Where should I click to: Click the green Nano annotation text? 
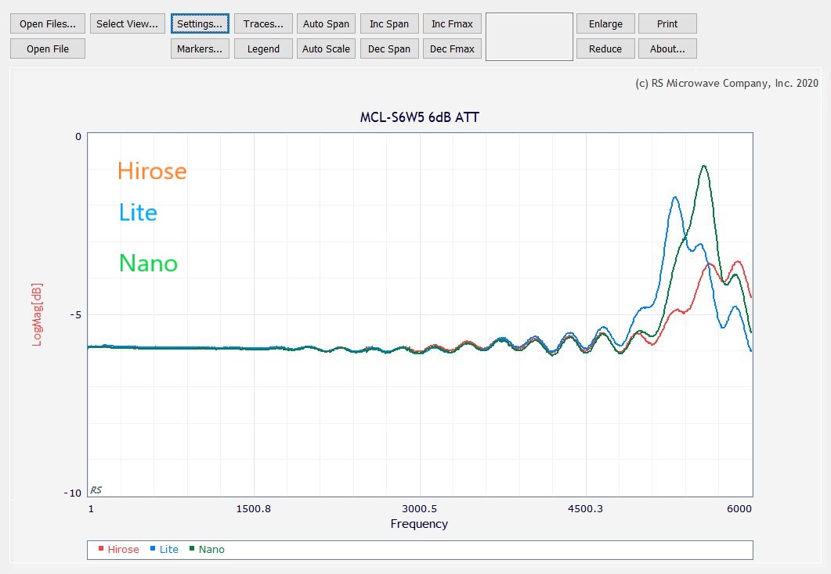pyautogui.click(x=148, y=264)
